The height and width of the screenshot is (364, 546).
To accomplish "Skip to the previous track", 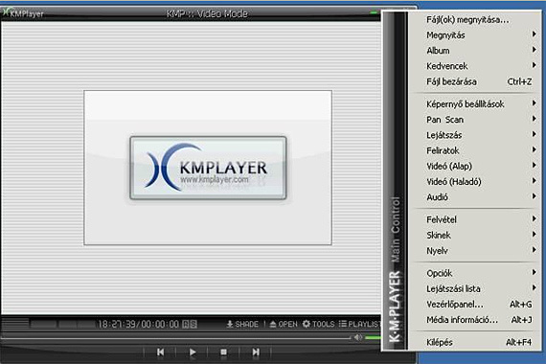I will 161,353.
